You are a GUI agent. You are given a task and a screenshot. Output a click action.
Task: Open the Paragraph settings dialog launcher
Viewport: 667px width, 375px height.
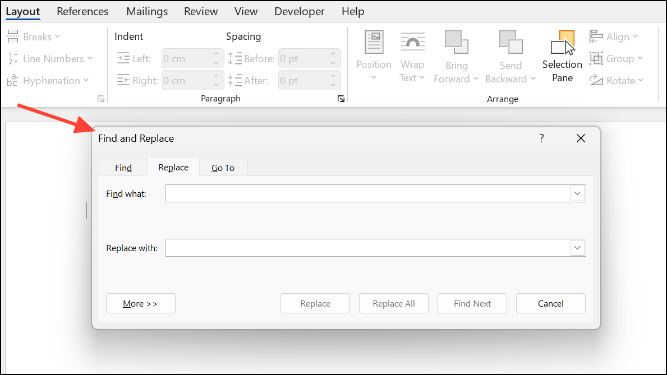click(341, 99)
